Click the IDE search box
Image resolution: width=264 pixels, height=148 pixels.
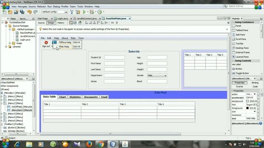[240, 6]
